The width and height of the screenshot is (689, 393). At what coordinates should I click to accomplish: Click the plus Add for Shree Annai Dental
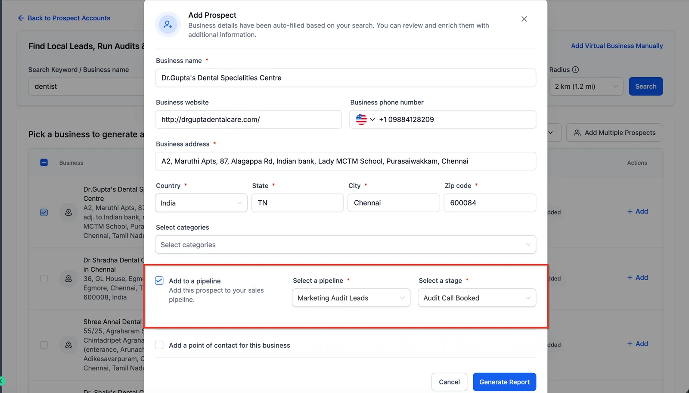pyautogui.click(x=637, y=344)
